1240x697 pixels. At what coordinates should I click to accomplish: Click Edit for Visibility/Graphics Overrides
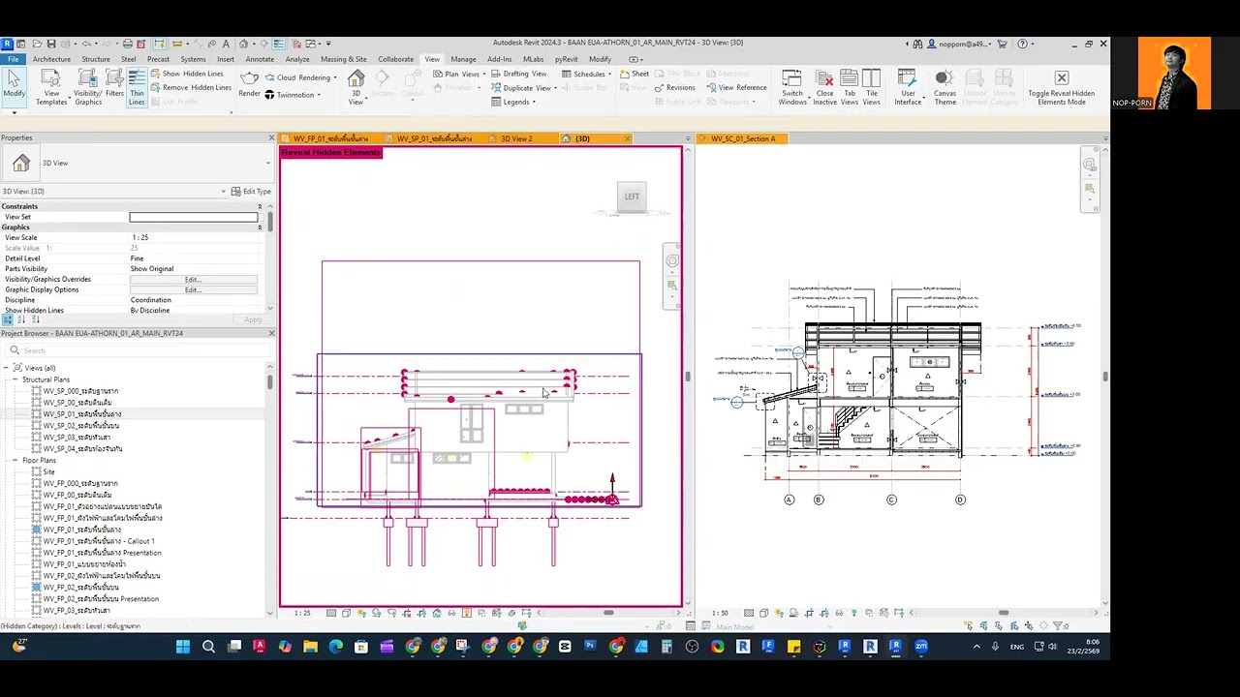[x=194, y=280]
